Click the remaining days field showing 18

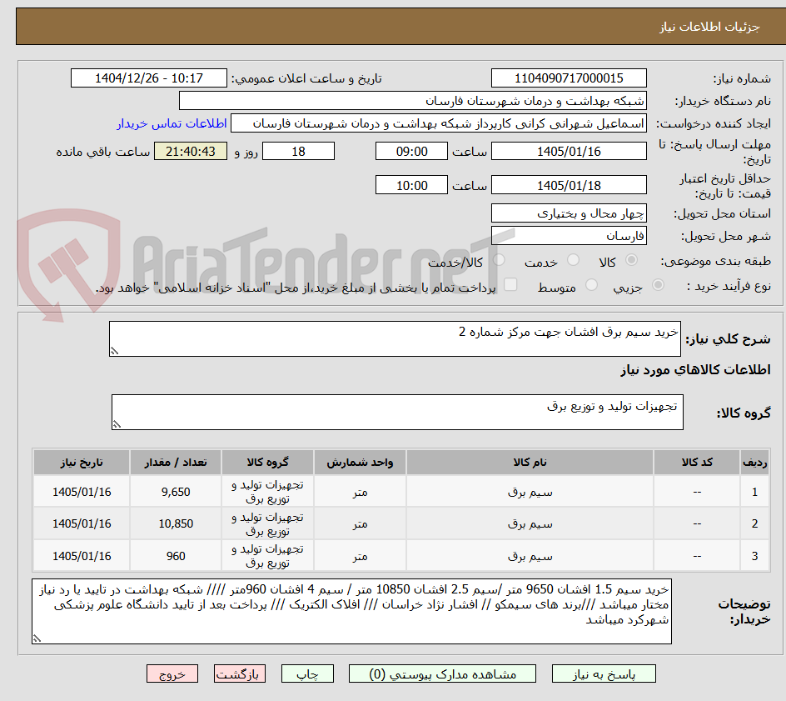(x=298, y=151)
